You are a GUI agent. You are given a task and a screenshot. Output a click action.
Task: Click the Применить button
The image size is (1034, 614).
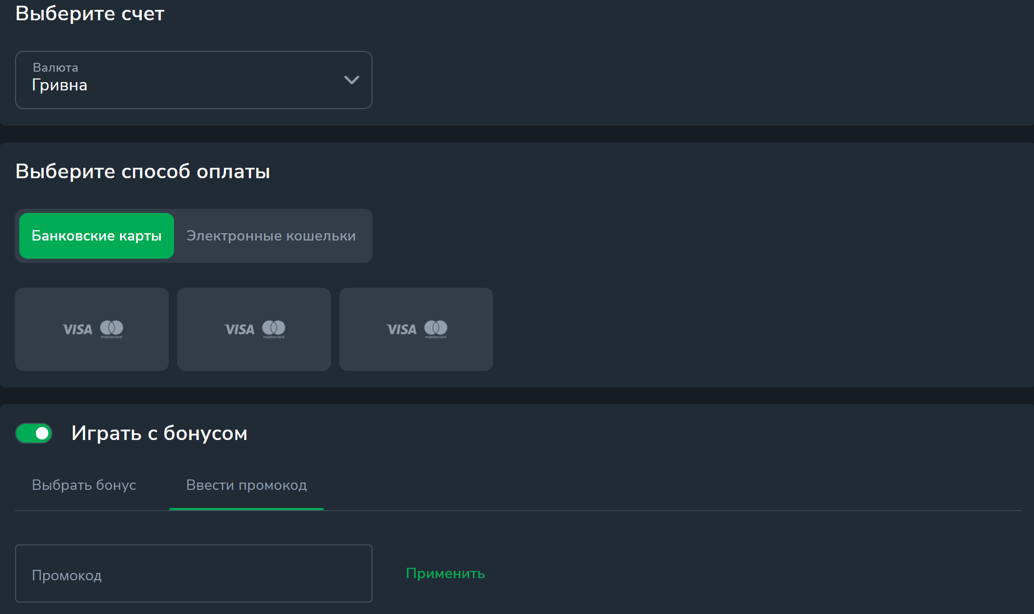445,573
